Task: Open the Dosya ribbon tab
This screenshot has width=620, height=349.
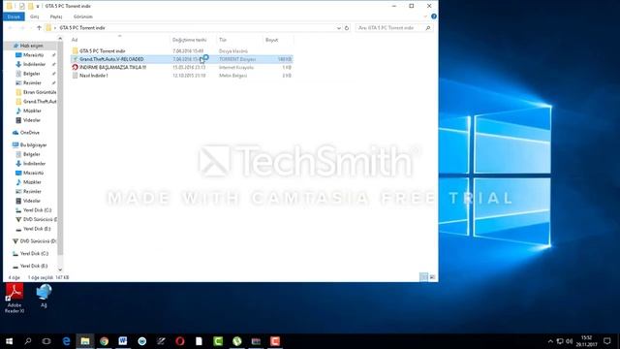Action: point(14,16)
